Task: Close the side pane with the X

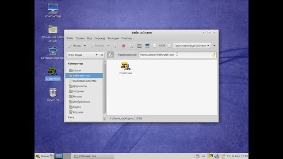Action: pos(102,55)
